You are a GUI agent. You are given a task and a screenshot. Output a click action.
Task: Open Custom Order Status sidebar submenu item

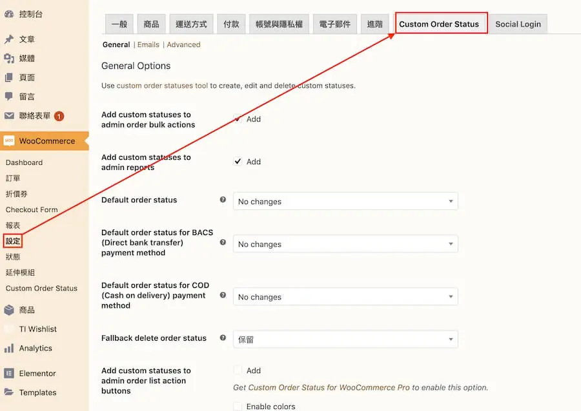click(41, 289)
